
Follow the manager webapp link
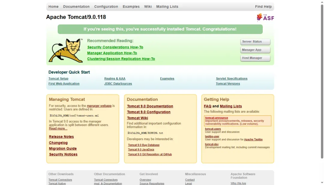(x=99, y=106)
